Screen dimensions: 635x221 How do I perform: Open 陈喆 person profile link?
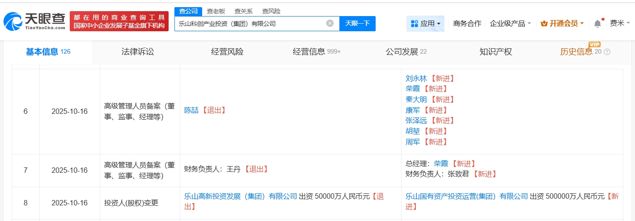pyautogui.click(x=191, y=110)
